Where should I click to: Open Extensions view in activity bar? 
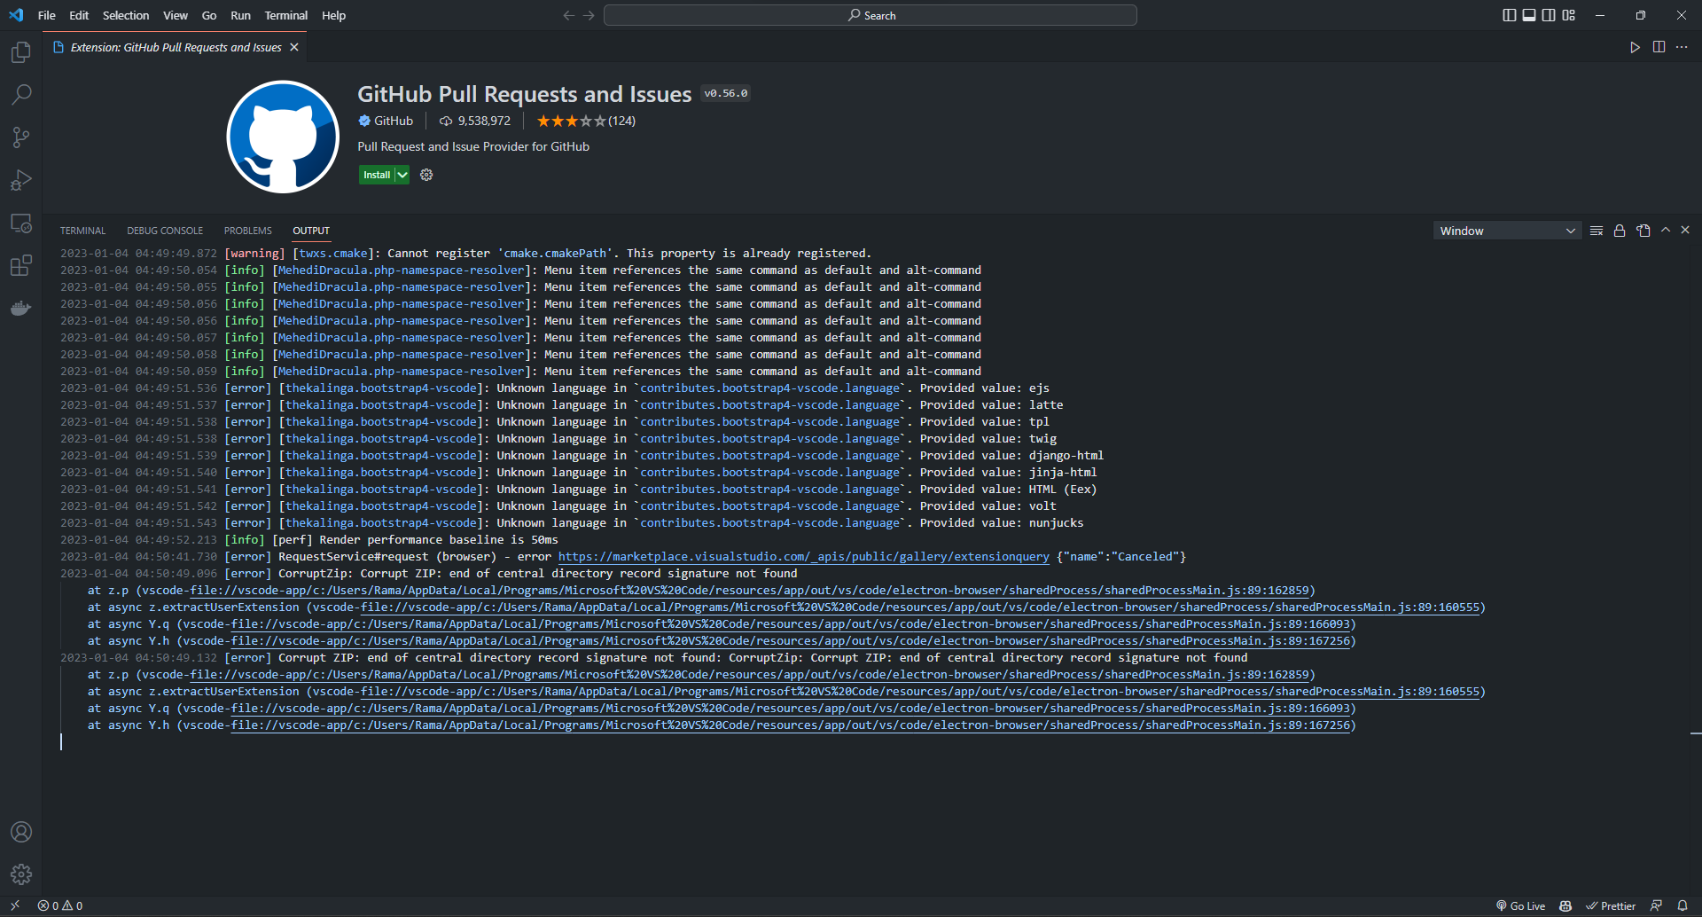20,265
